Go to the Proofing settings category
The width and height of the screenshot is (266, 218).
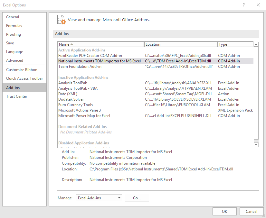click(x=14, y=34)
